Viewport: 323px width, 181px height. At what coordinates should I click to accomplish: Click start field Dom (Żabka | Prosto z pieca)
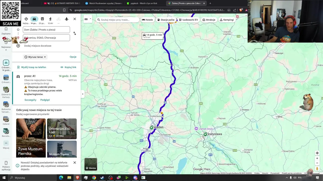tap(46, 30)
